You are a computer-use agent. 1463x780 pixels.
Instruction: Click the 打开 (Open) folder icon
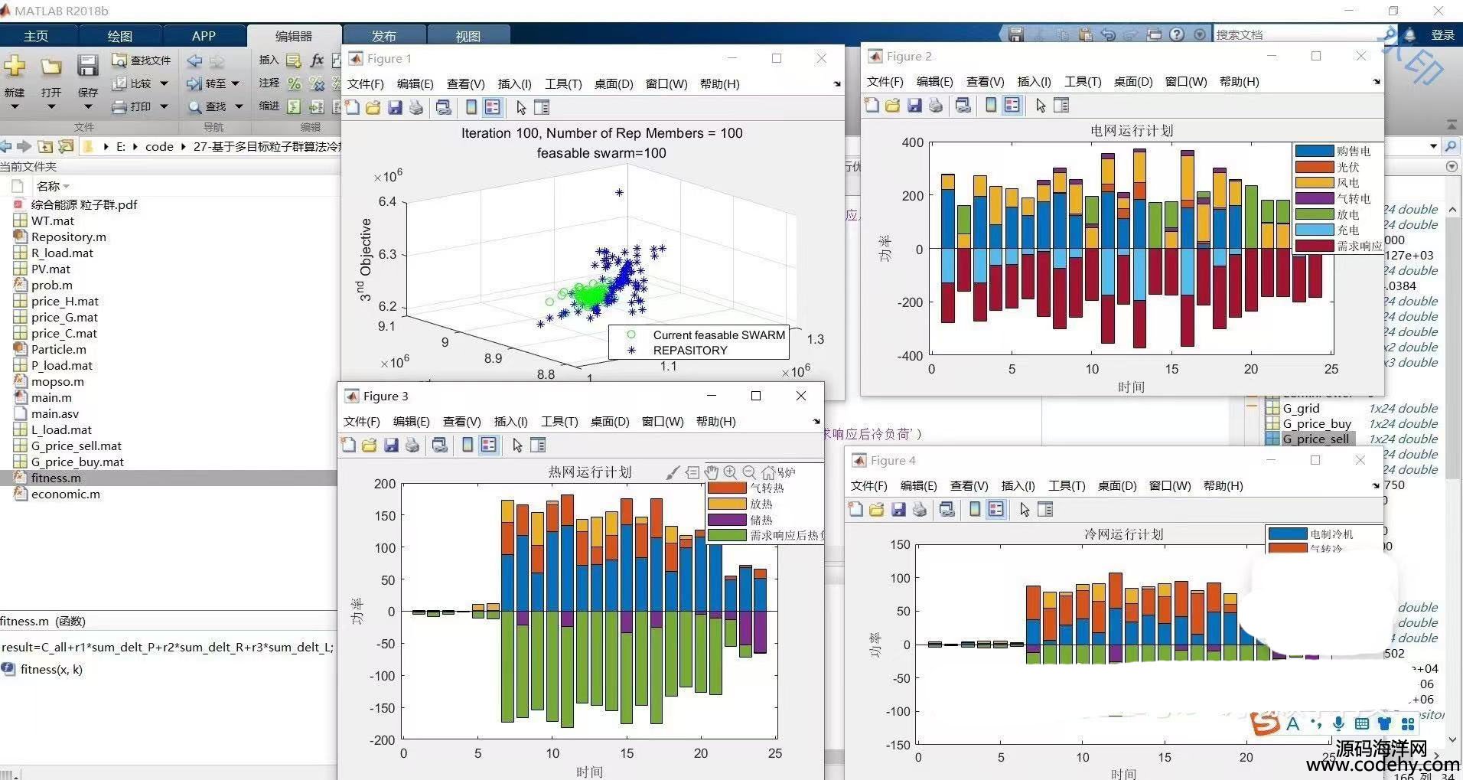(x=51, y=67)
